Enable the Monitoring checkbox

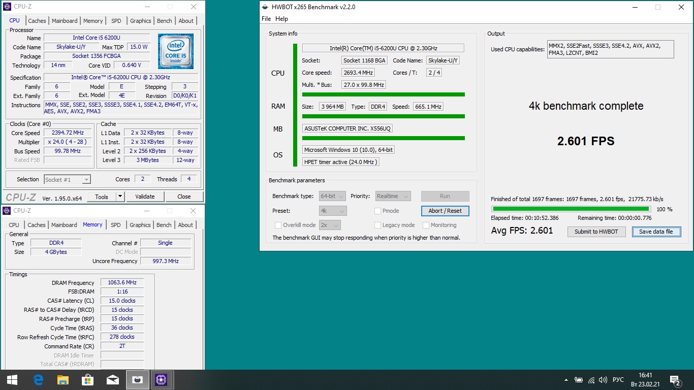tap(426, 225)
